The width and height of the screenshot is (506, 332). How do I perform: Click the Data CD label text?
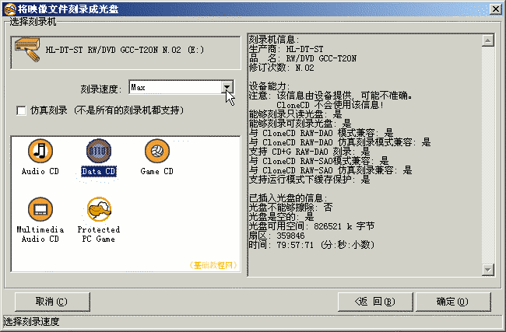pyautogui.click(x=98, y=171)
